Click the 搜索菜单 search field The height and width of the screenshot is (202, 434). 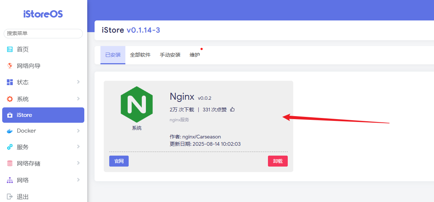pos(43,33)
